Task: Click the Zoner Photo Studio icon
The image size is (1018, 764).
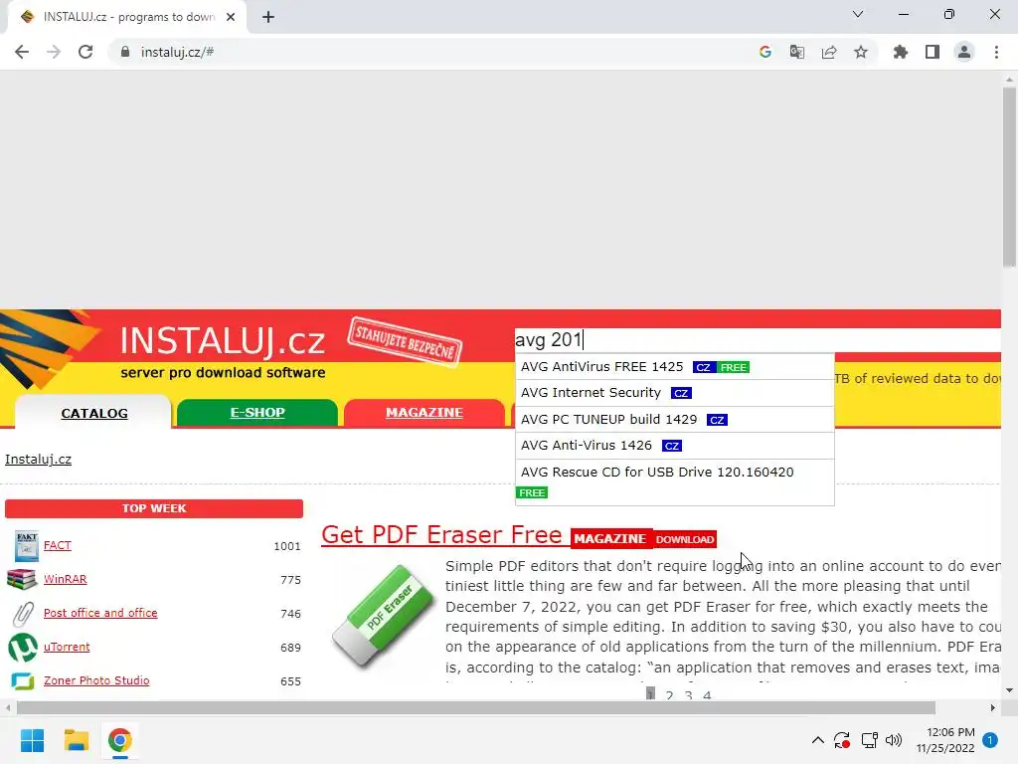Action: coord(22,680)
